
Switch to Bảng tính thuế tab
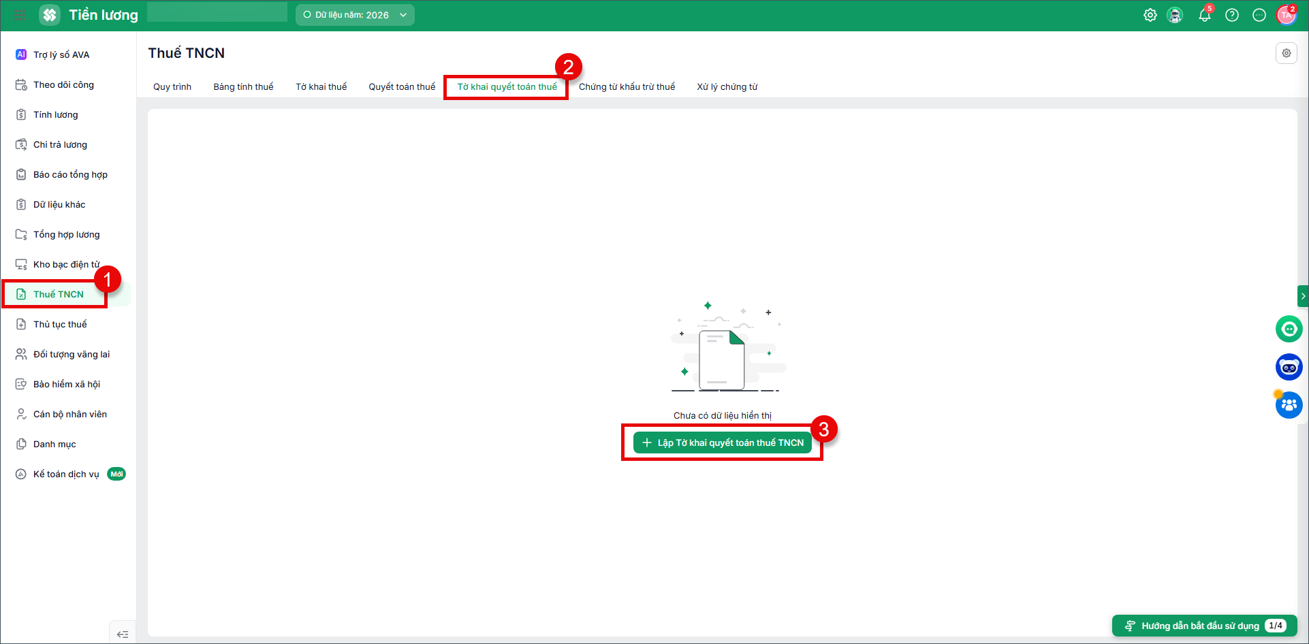243,86
